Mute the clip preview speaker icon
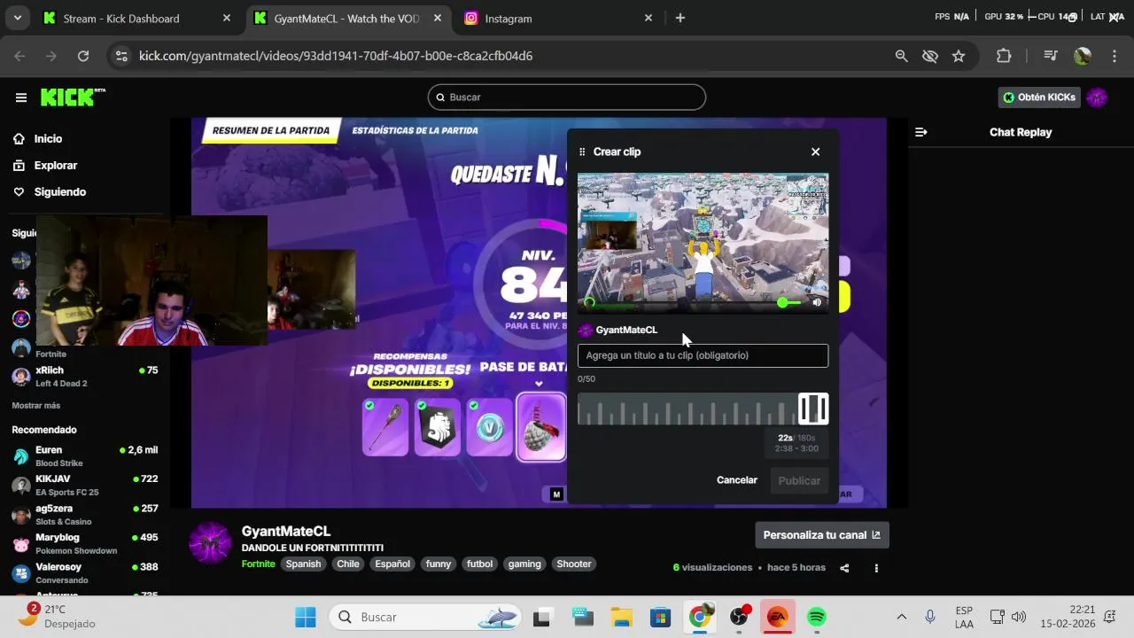The width and height of the screenshot is (1134, 638). pyautogui.click(x=817, y=303)
